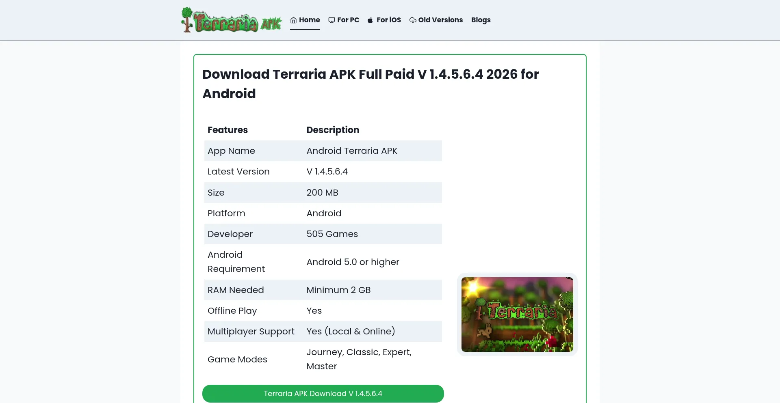Screen dimensions: 780x403
Task: Open the For iOS page
Action: point(384,20)
